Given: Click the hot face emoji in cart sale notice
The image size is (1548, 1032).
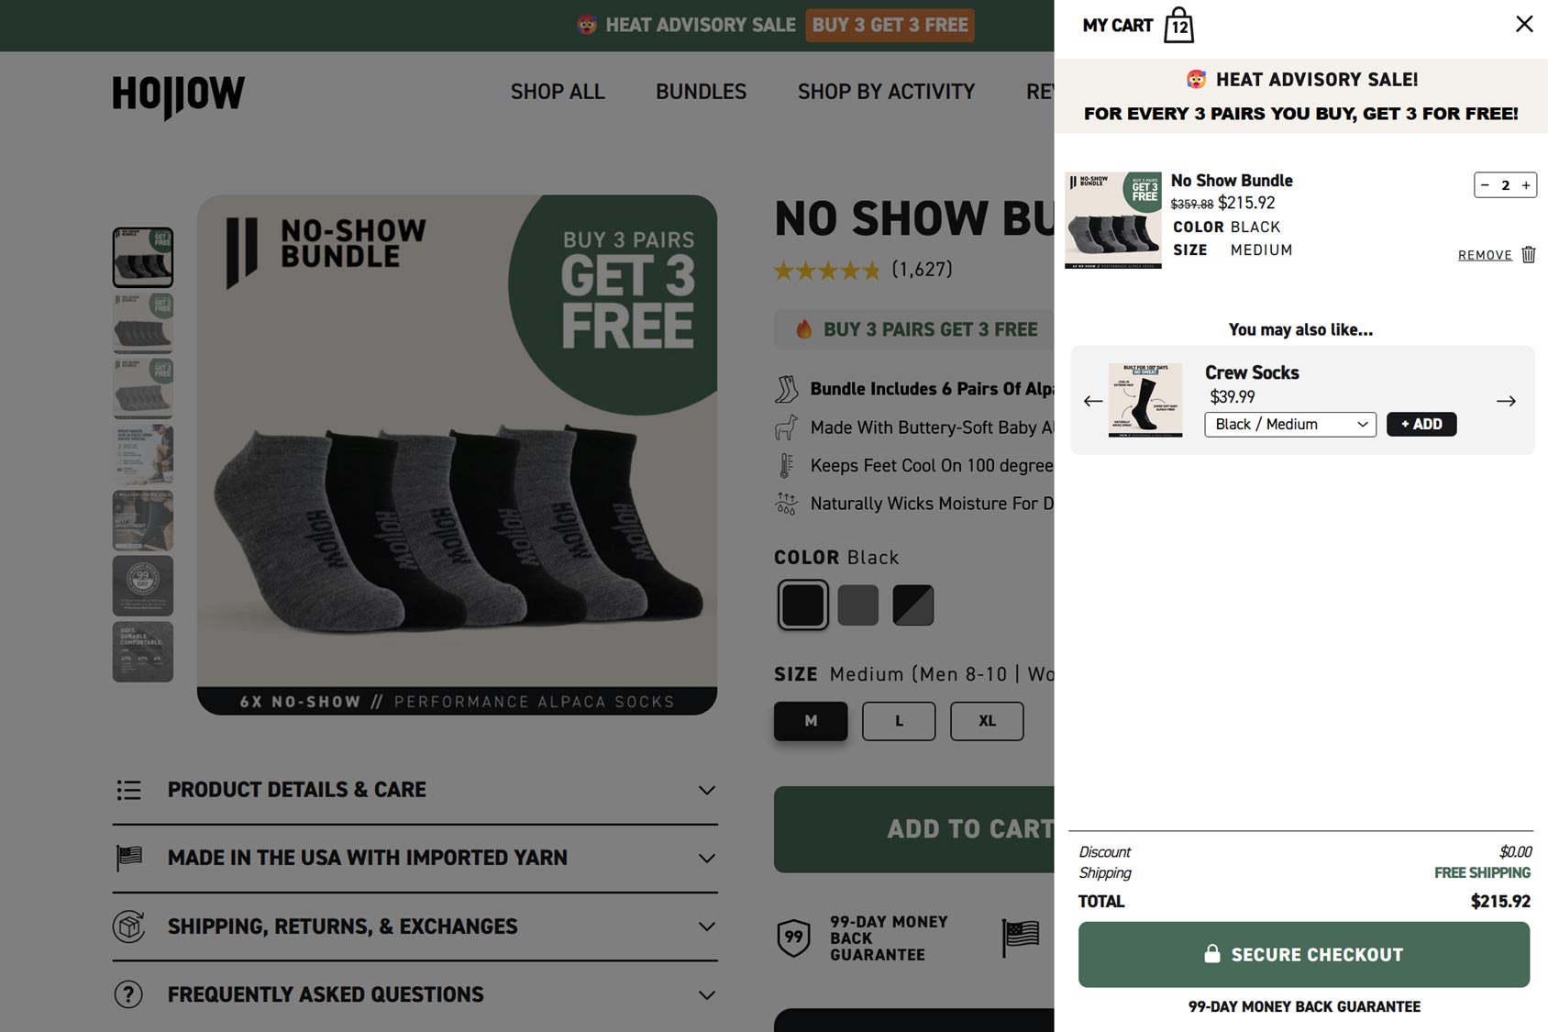Looking at the screenshot, I should point(1197,80).
